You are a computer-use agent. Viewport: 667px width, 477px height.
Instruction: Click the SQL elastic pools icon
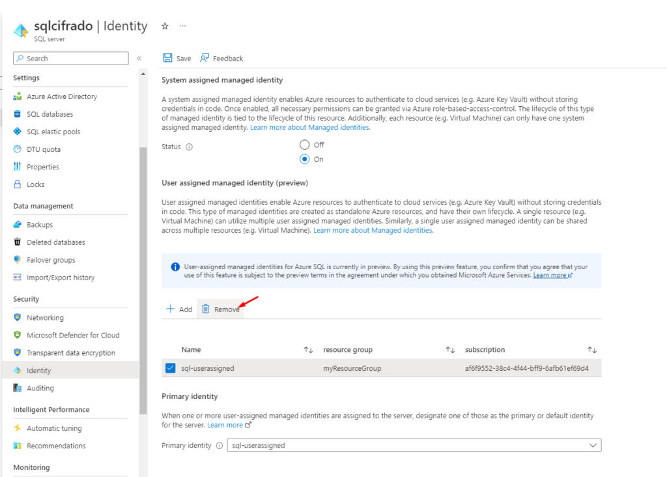click(18, 132)
